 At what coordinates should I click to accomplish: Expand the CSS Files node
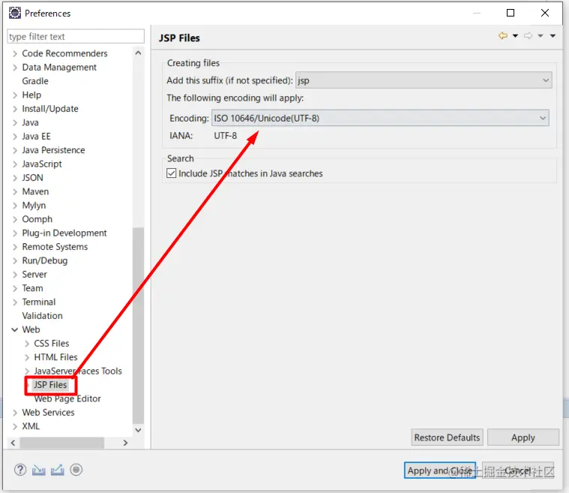27,344
